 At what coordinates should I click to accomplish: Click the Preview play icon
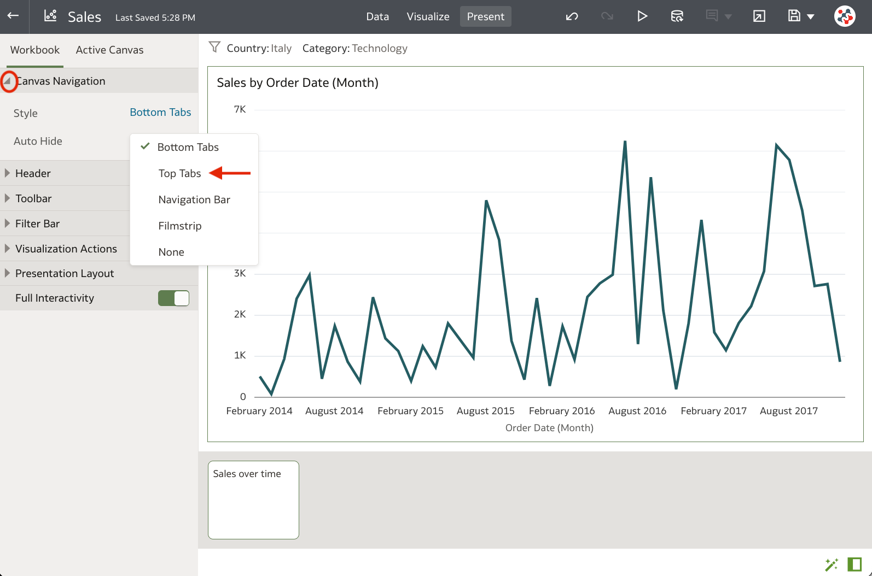coord(642,16)
